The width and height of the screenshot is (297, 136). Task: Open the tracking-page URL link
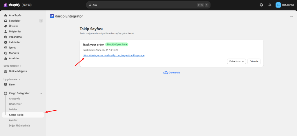tap(113, 55)
